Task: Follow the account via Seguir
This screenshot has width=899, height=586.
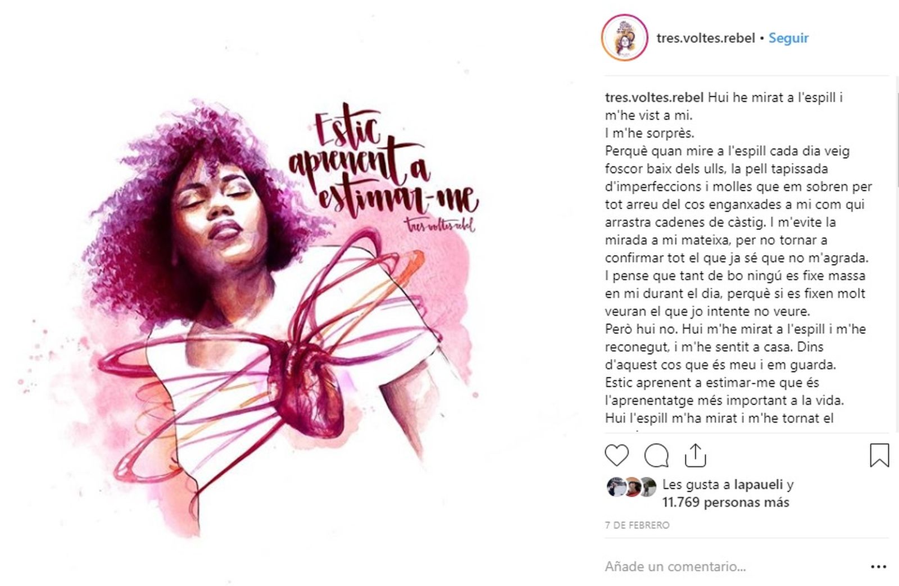Action: pyautogui.click(x=788, y=38)
